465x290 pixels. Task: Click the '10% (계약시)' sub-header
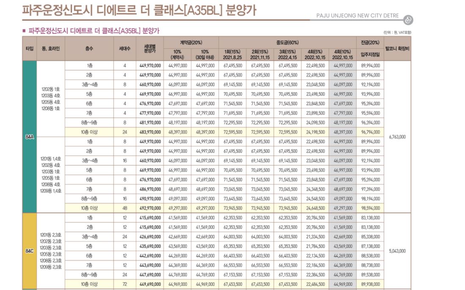point(177,55)
